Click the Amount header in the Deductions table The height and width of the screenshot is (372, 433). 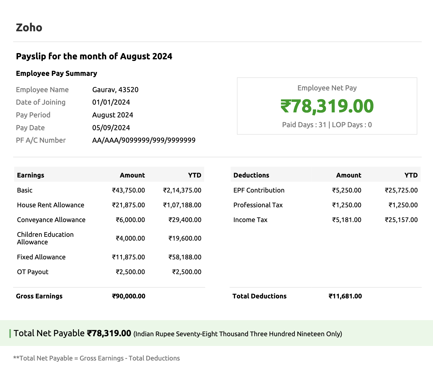349,175
